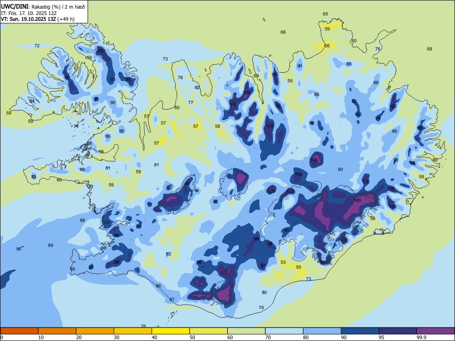Click the dark red-orange 0–10 legend swatch
This screenshot has width=455, height=341.
pyautogui.click(x=19, y=331)
